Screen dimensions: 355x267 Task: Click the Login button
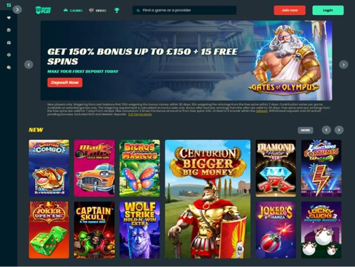click(328, 10)
